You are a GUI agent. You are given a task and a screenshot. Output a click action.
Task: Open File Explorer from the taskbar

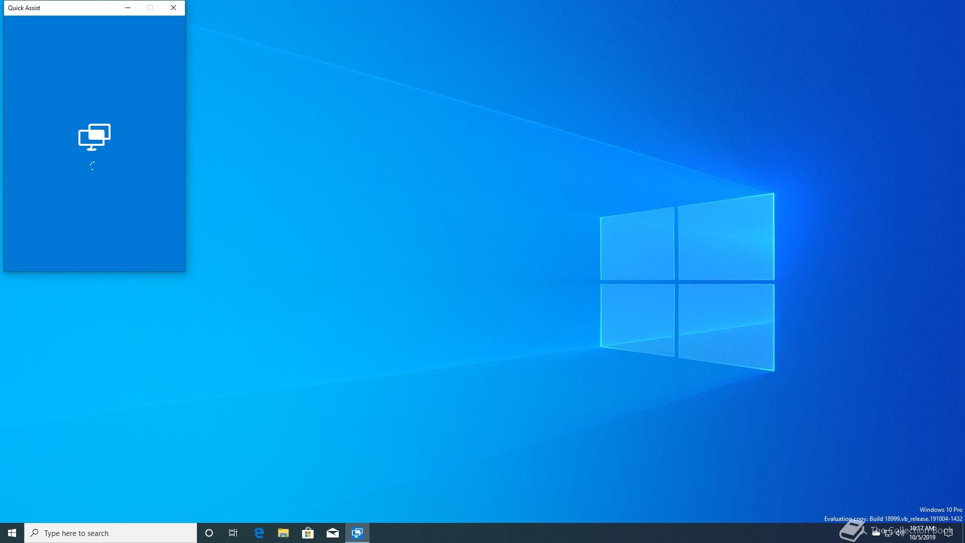tap(283, 533)
